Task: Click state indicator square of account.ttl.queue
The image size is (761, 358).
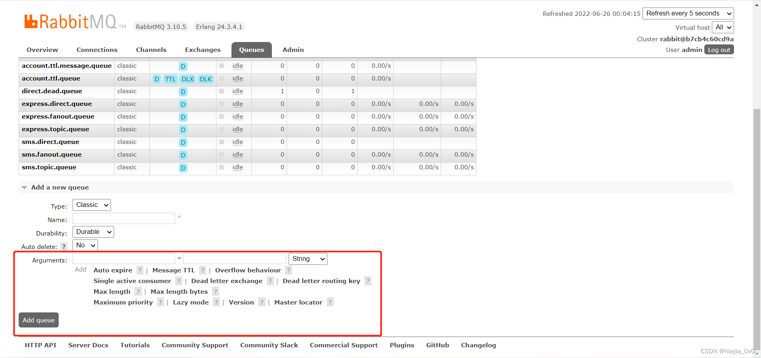Action: (x=222, y=78)
